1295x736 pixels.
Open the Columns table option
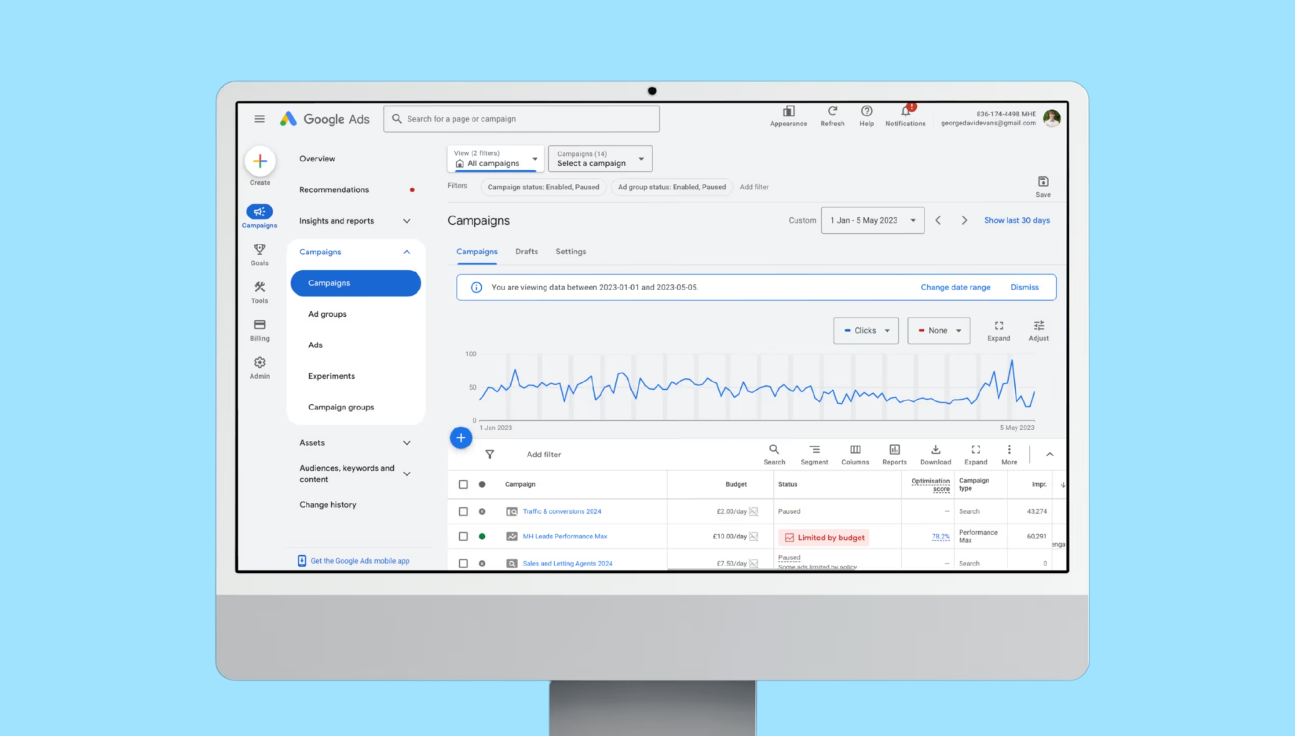click(855, 450)
